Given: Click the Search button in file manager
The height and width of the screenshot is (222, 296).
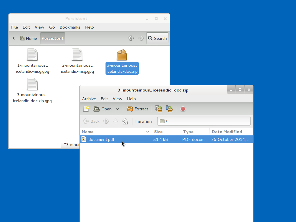Looking at the screenshot, I should click(x=157, y=38).
